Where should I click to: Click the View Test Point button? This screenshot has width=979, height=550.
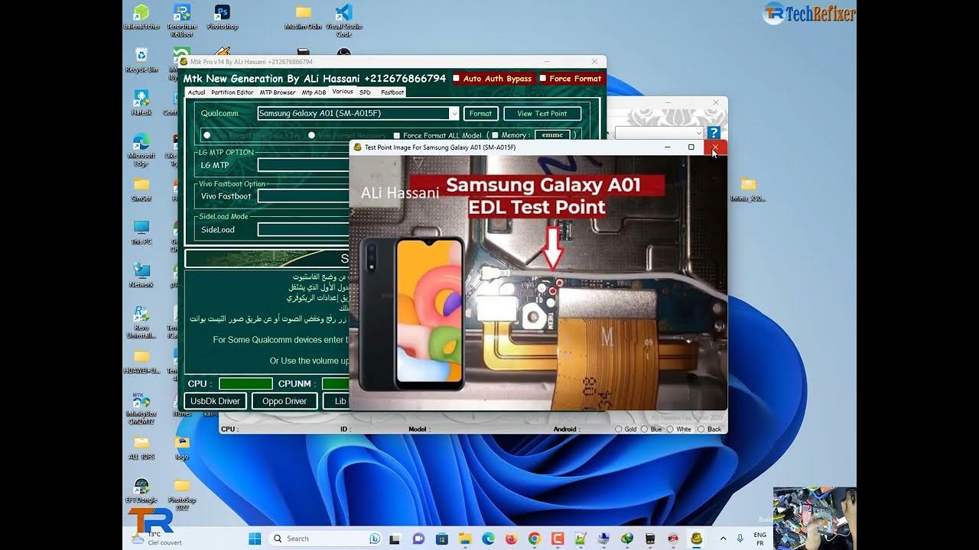pyautogui.click(x=542, y=113)
